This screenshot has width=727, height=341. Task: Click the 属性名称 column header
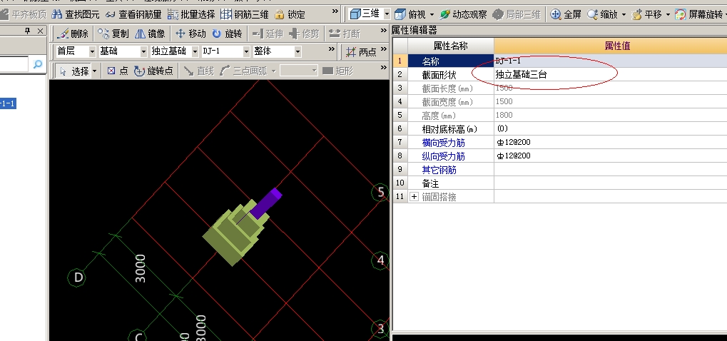(x=451, y=46)
